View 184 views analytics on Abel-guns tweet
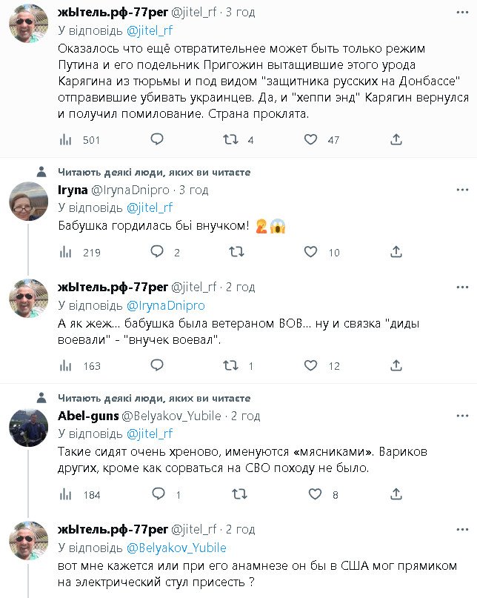The image size is (477, 598). (65, 494)
